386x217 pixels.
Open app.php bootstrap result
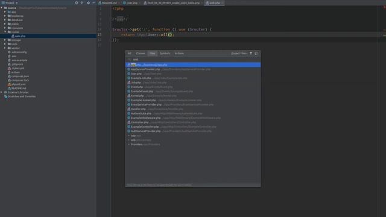pyautogui.click(x=193, y=64)
